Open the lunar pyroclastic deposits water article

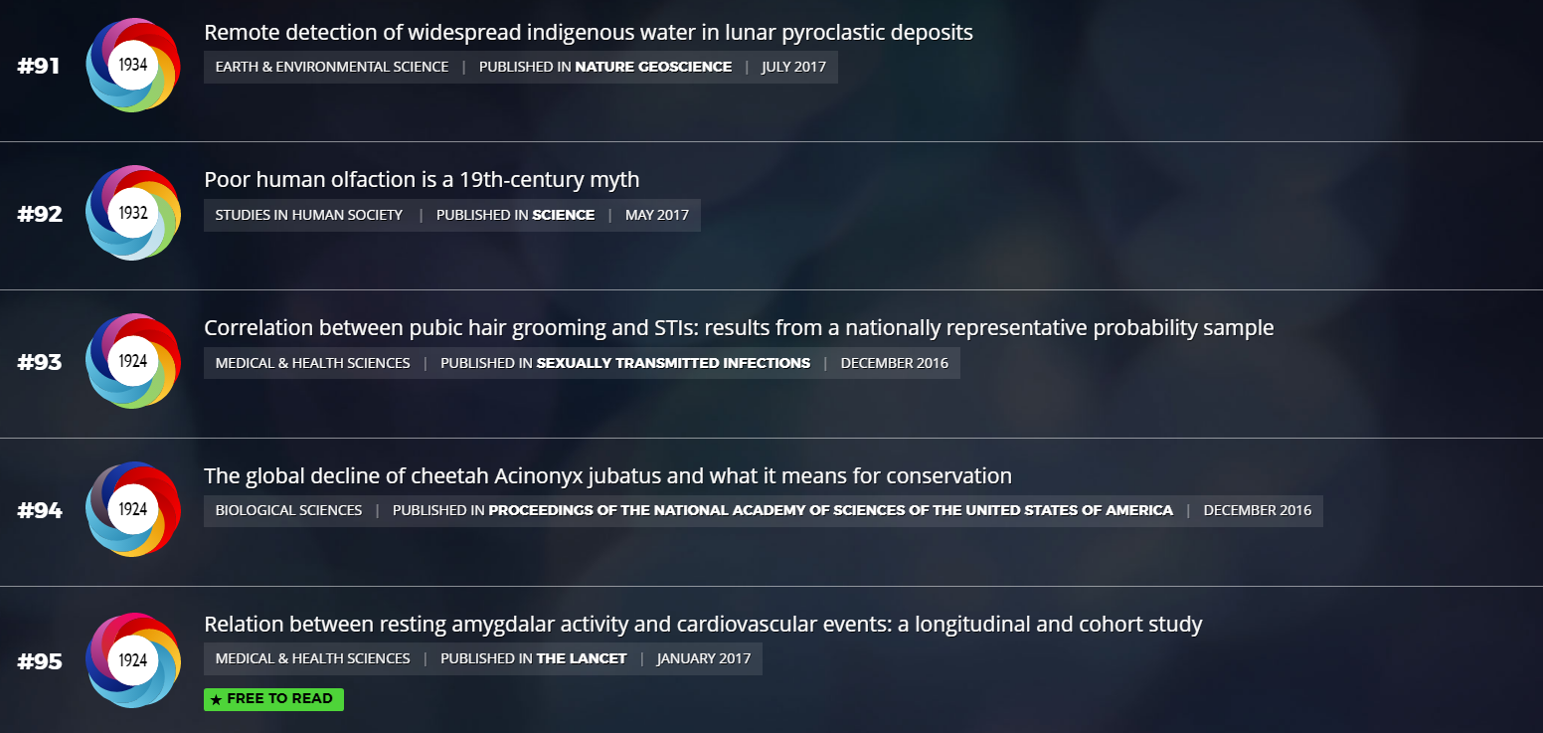click(589, 32)
